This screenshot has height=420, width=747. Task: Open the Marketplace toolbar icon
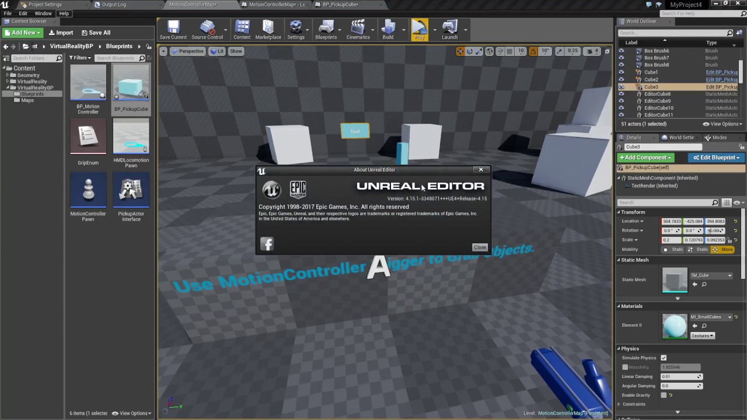(268, 30)
